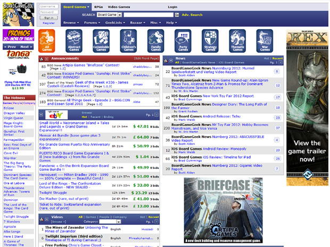Select Hot filter in eBay panel
Image resolution: width=330 pixels, height=247 pixels.
pos(85,117)
